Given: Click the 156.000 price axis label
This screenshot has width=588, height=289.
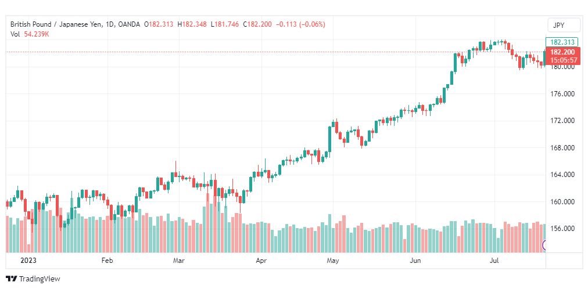Looking at the screenshot, I should coord(562,229).
